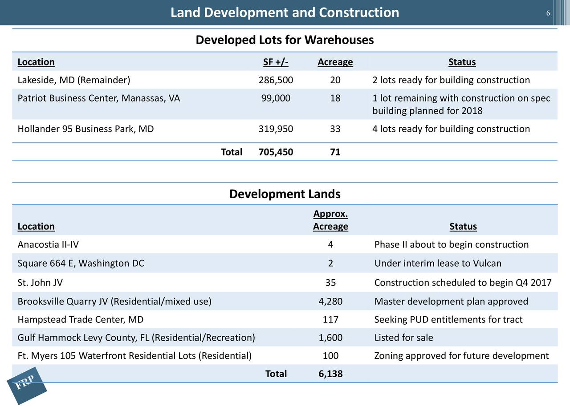
Task: Select 'Lakeside, MD (Remainder)' row label
Action: [x=74, y=80]
